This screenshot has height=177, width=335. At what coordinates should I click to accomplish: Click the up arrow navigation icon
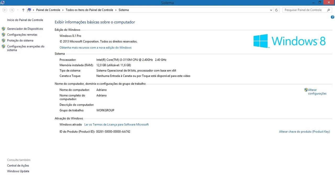23,10
